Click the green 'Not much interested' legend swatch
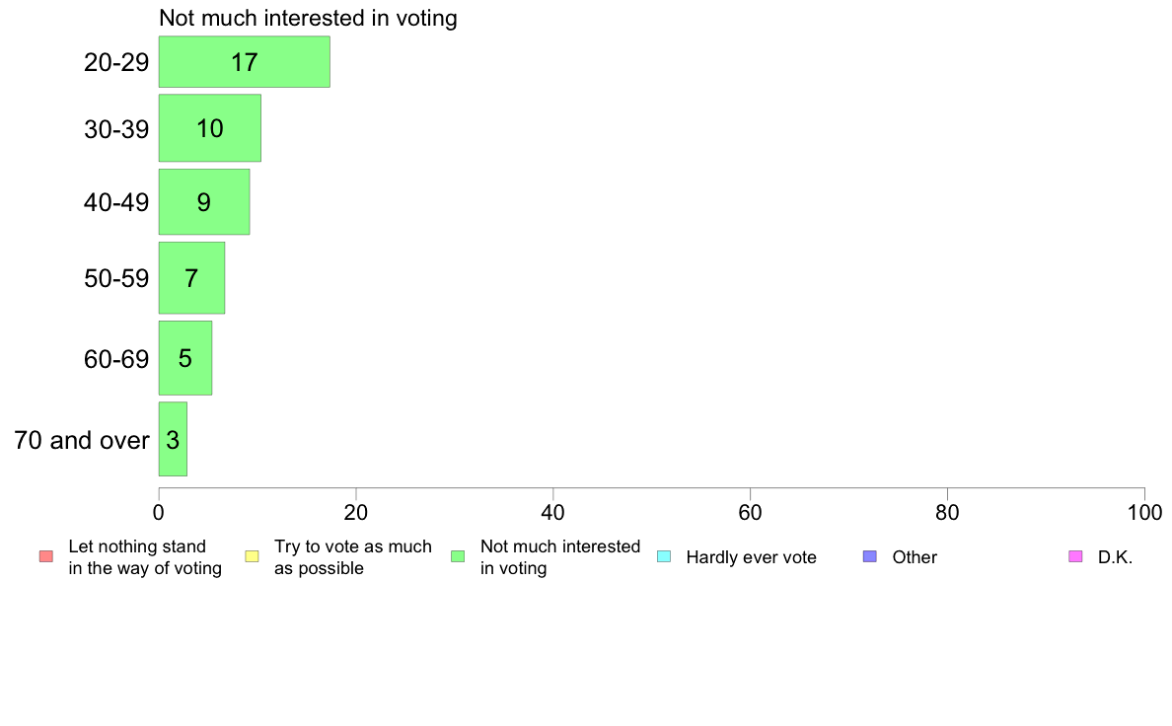The width and height of the screenshot is (1172, 726). [458, 556]
